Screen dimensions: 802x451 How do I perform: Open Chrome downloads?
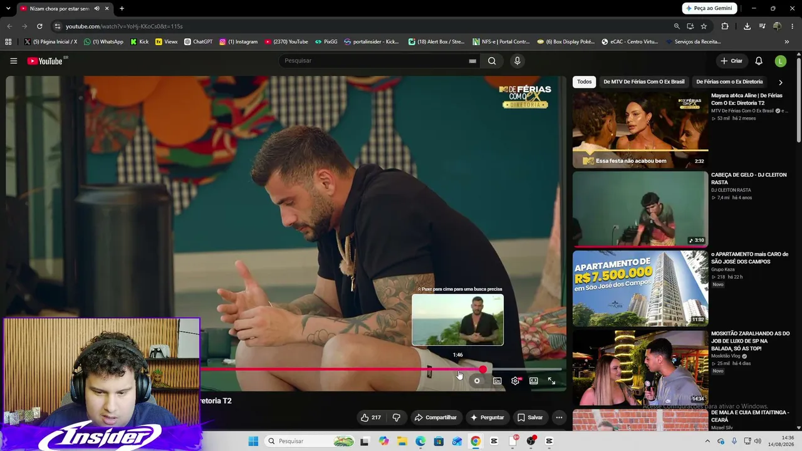(x=747, y=26)
